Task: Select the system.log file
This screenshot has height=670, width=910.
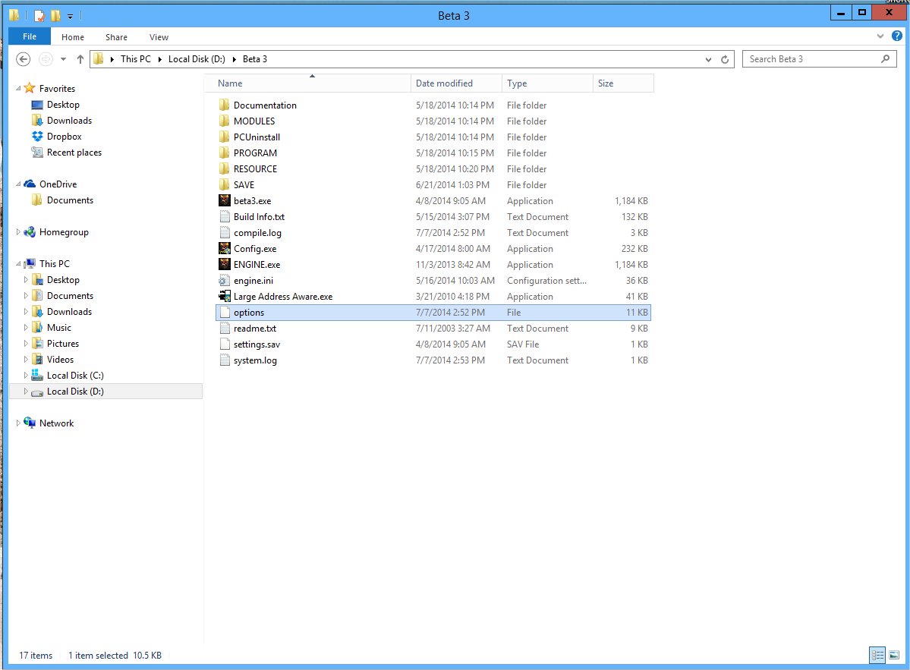Action: point(433,360)
